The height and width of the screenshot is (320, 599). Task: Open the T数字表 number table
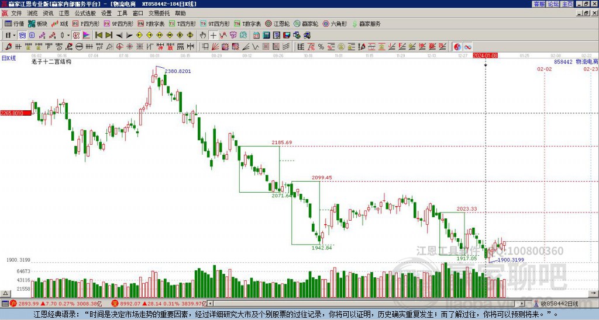pos(247,23)
